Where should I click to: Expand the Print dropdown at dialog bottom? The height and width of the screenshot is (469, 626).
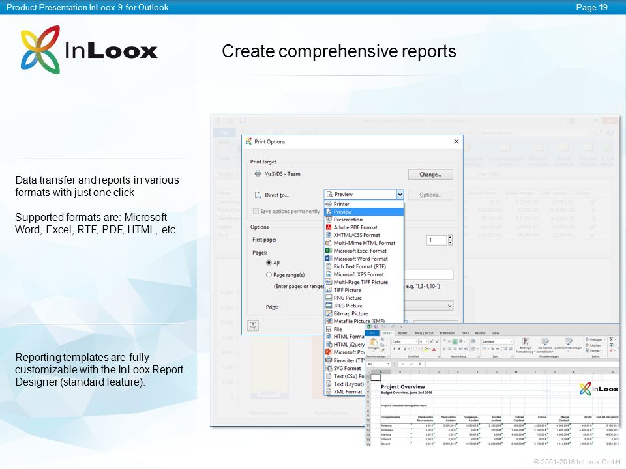(x=449, y=306)
